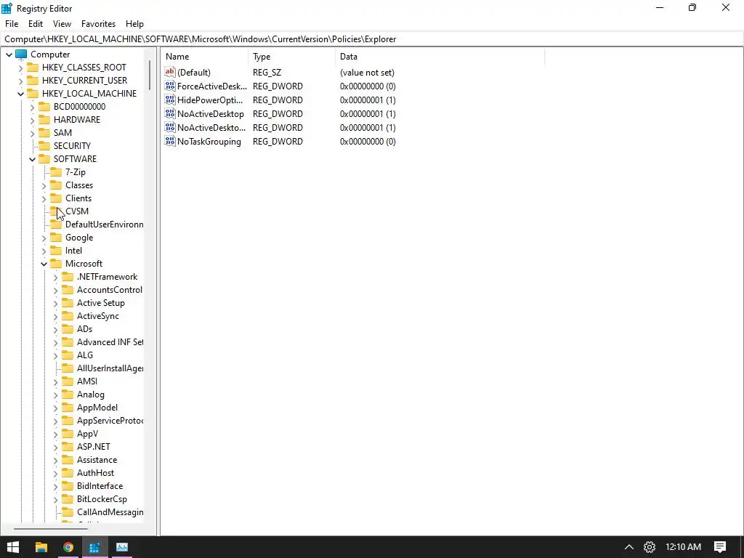Open File Explorer from the taskbar

tap(41, 547)
